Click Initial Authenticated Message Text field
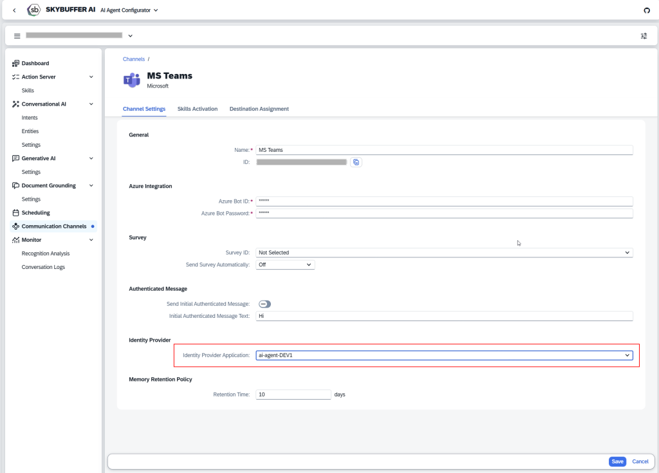The image size is (659, 473). point(444,316)
